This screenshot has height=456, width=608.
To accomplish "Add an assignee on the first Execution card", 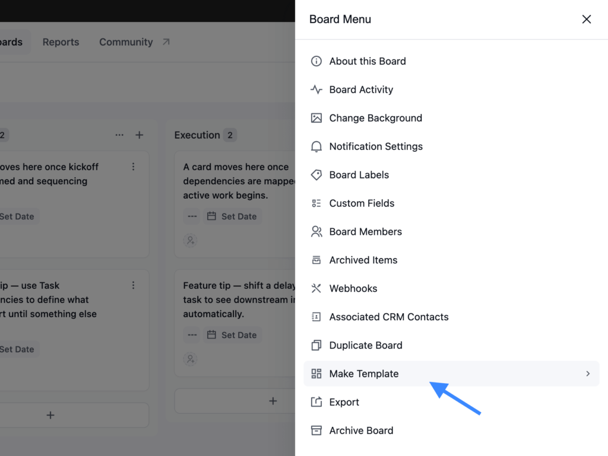I will click(191, 240).
